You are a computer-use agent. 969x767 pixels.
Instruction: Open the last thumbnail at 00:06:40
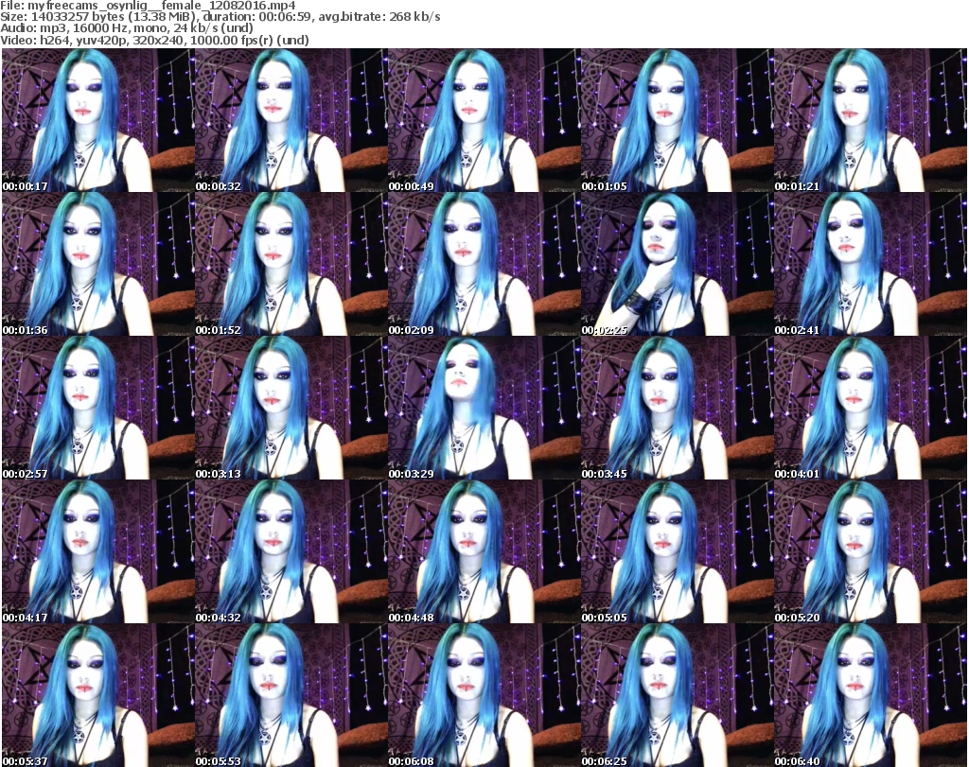click(x=870, y=695)
